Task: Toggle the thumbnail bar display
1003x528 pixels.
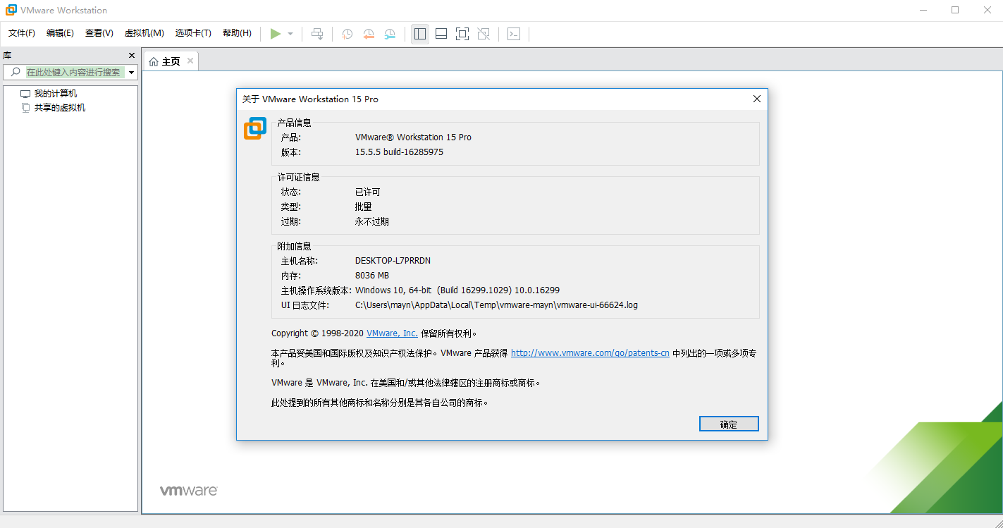Action: pos(441,33)
